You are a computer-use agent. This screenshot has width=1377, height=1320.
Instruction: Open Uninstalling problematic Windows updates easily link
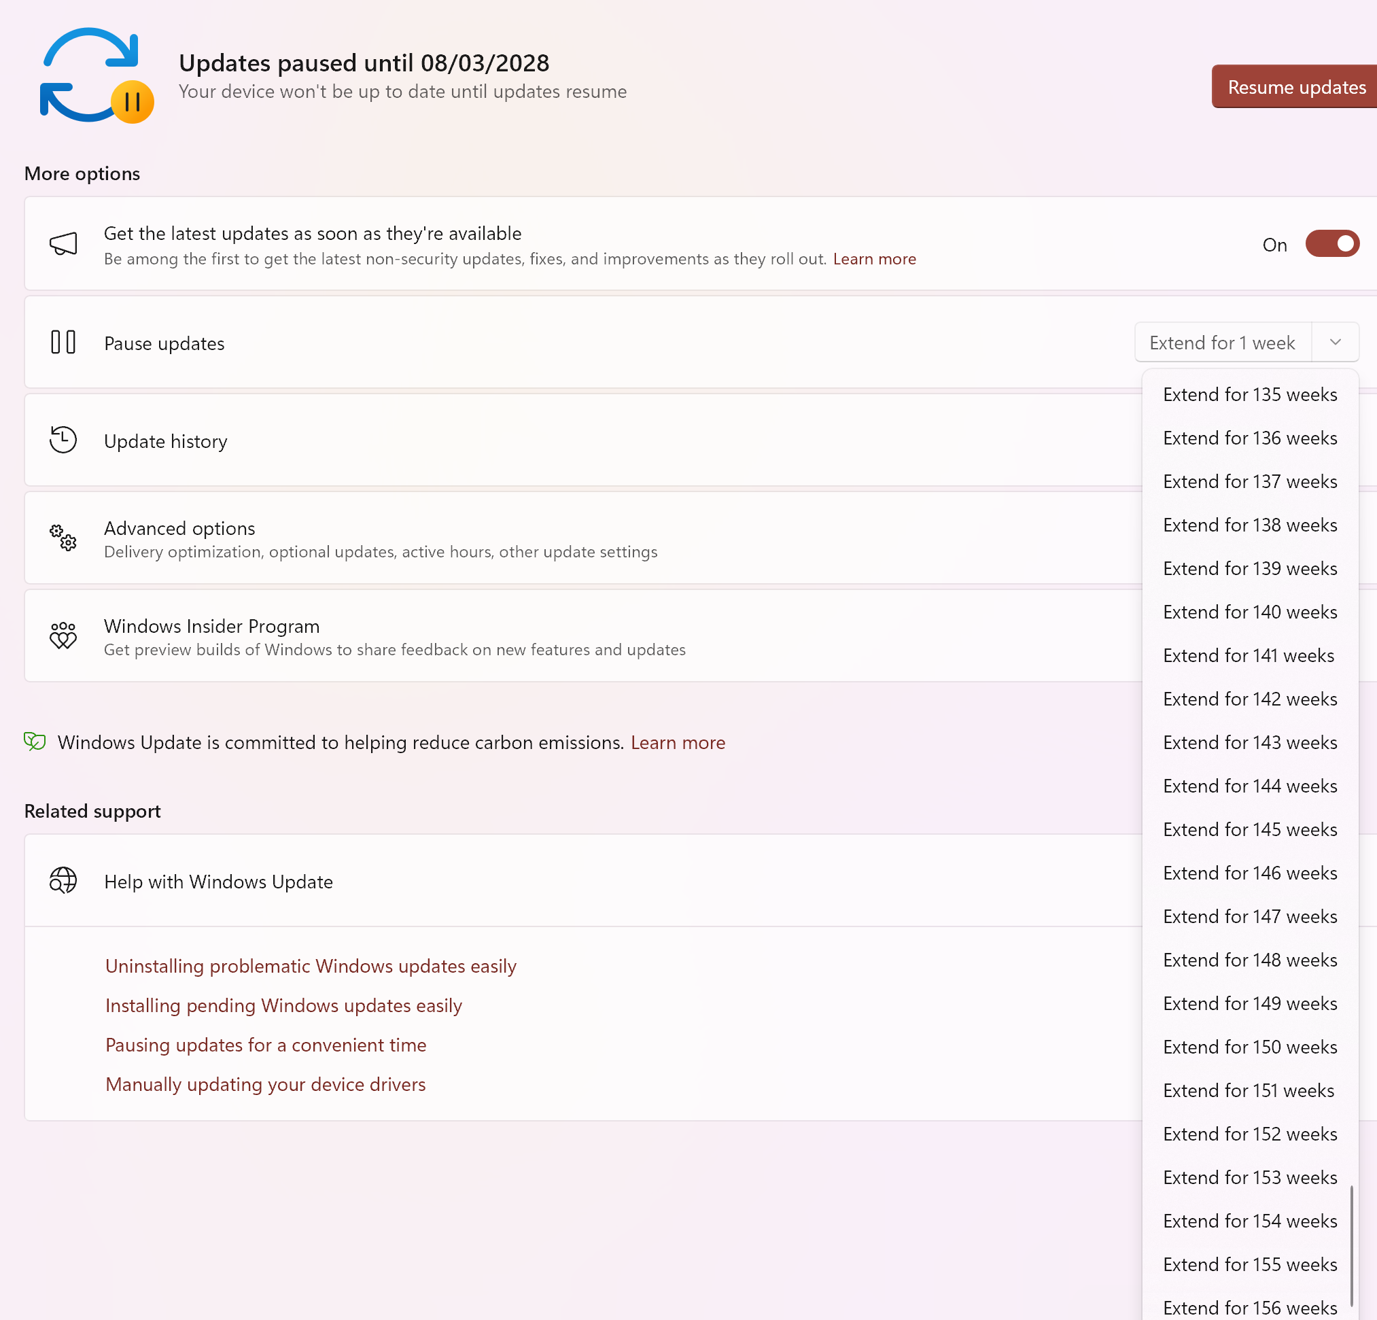tap(311, 967)
